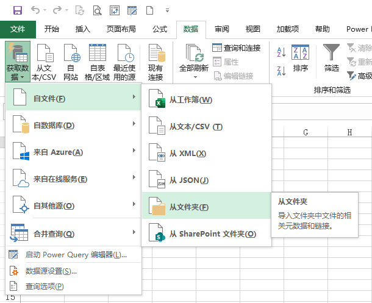Click the sort Z to A descending icon

click(x=281, y=71)
